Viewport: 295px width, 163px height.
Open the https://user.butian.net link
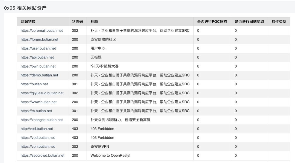38,48
